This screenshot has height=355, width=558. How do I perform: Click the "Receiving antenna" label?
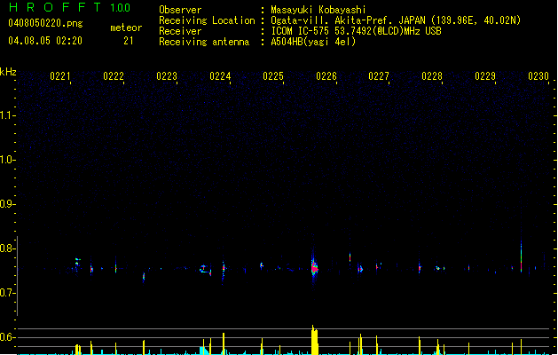(204, 42)
